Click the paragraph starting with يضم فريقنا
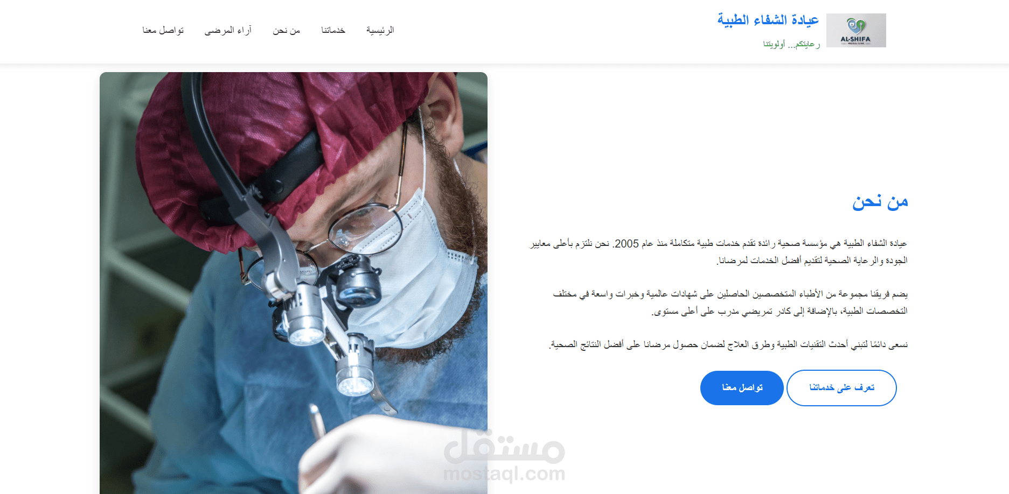 pos(730,302)
